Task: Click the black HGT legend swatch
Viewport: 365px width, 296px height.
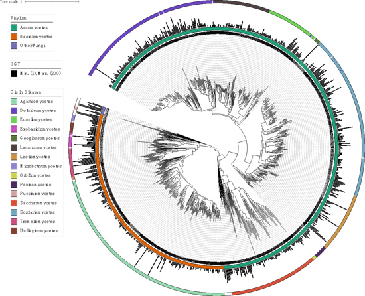Action: [x=14, y=74]
